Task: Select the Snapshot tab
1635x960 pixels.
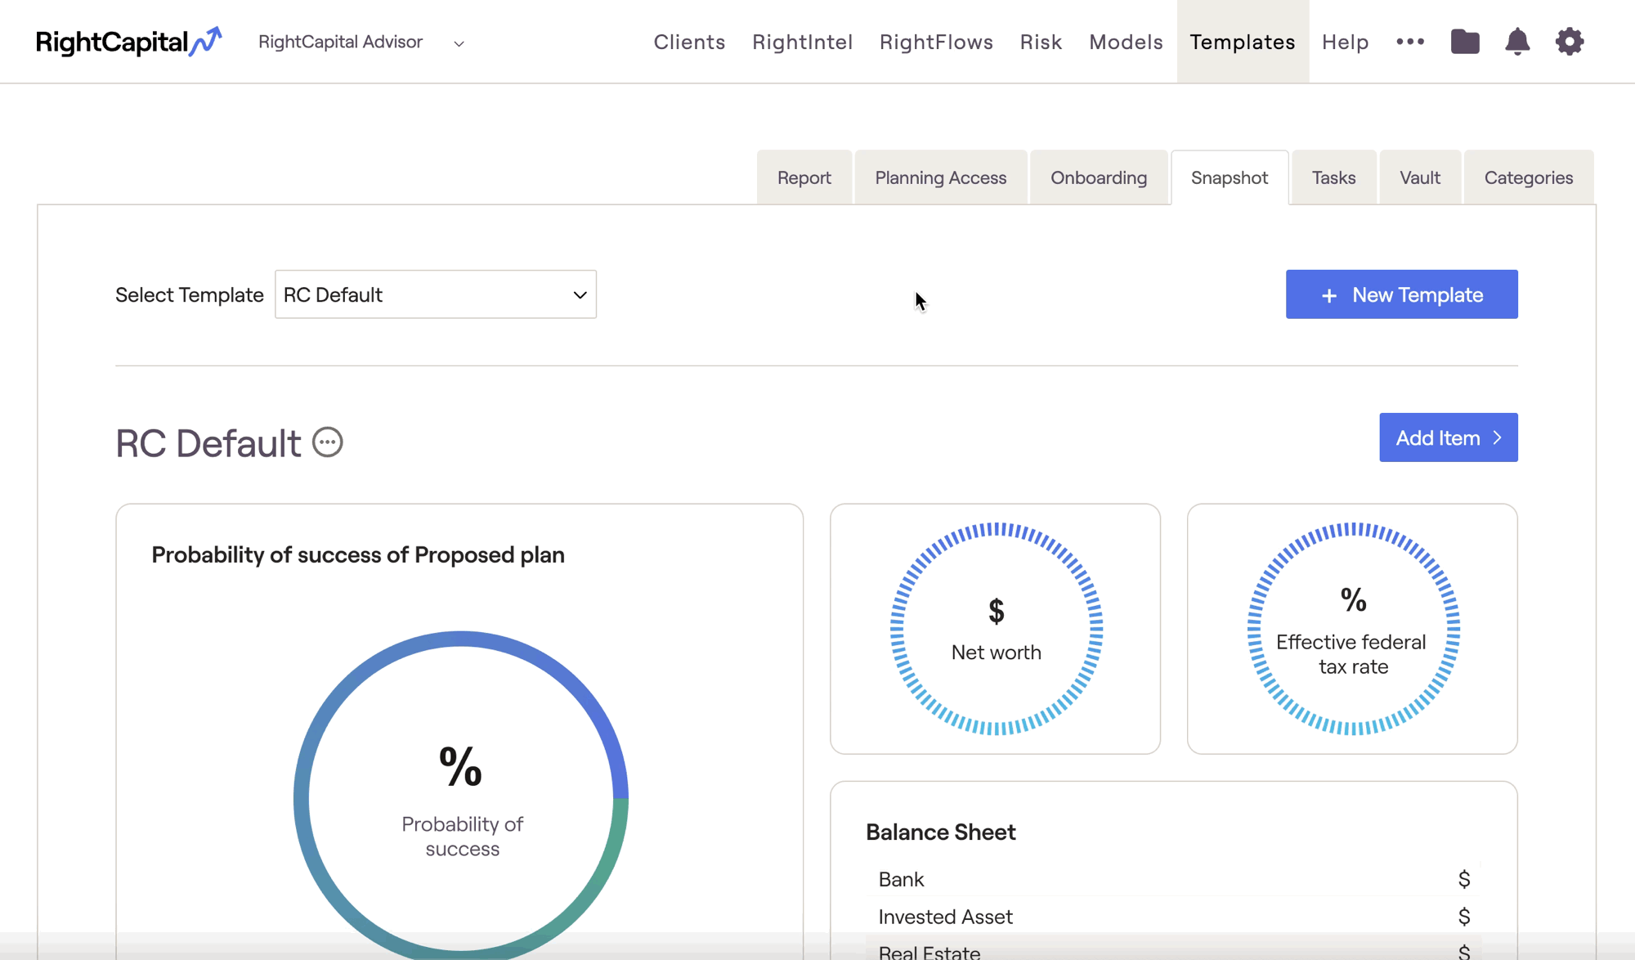Action: click(1230, 177)
